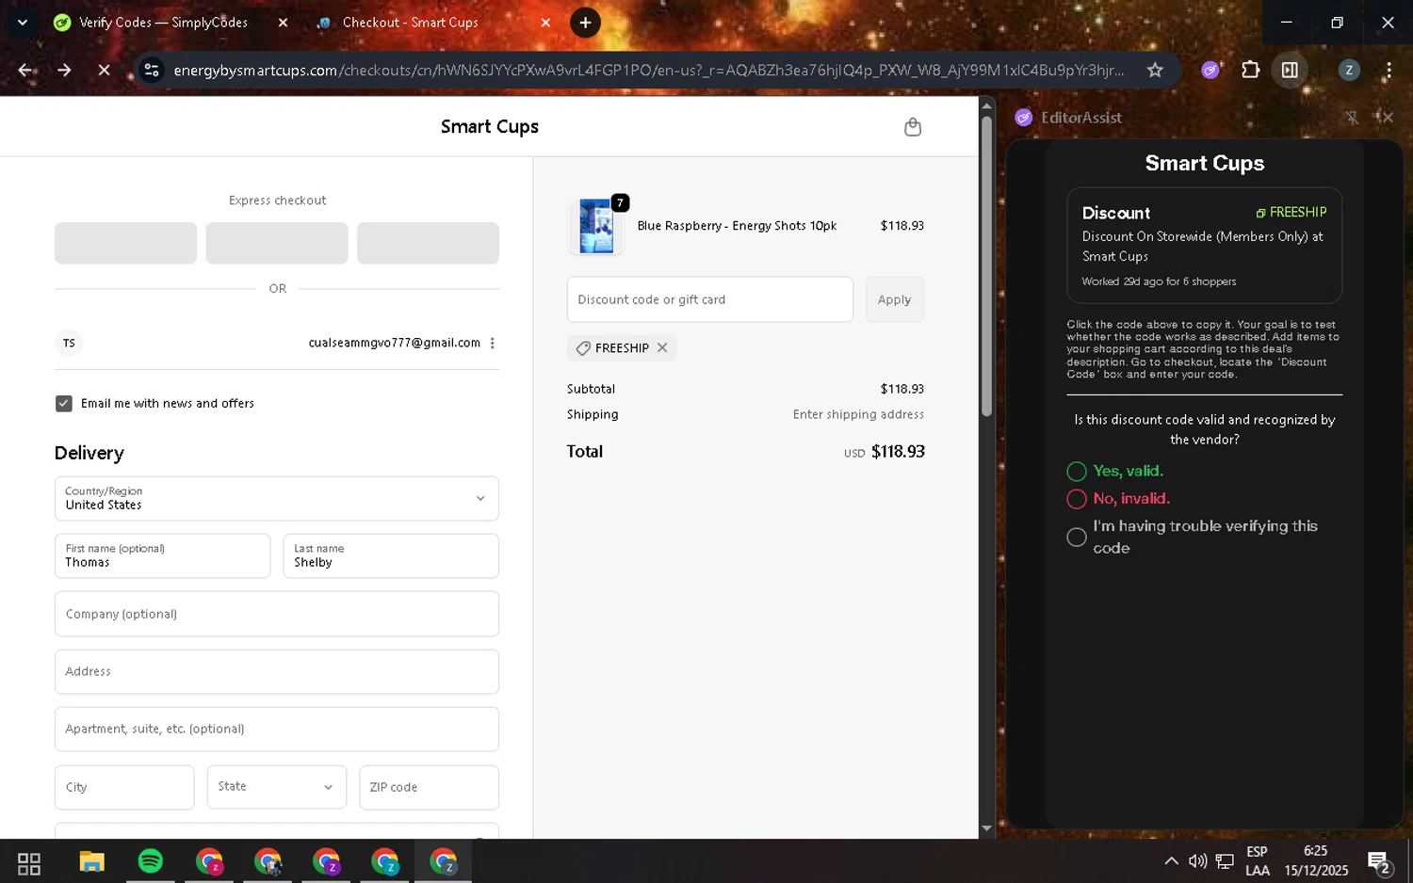Click the ESP LAA language indicator
Screen dimensions: 1413x883
1258,861
